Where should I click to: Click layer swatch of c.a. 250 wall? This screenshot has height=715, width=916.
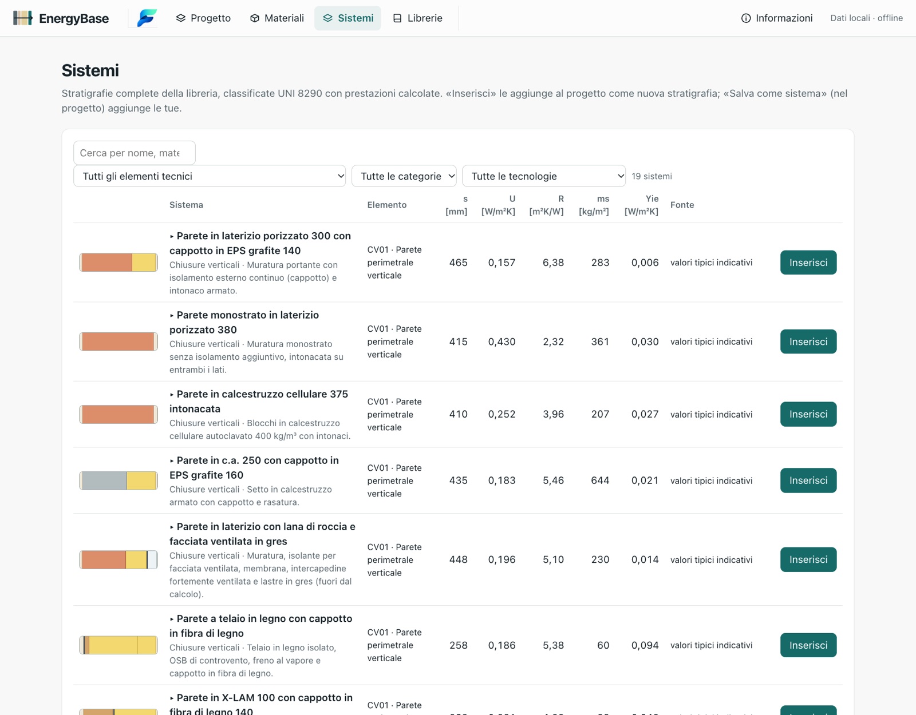coord(119,480)
